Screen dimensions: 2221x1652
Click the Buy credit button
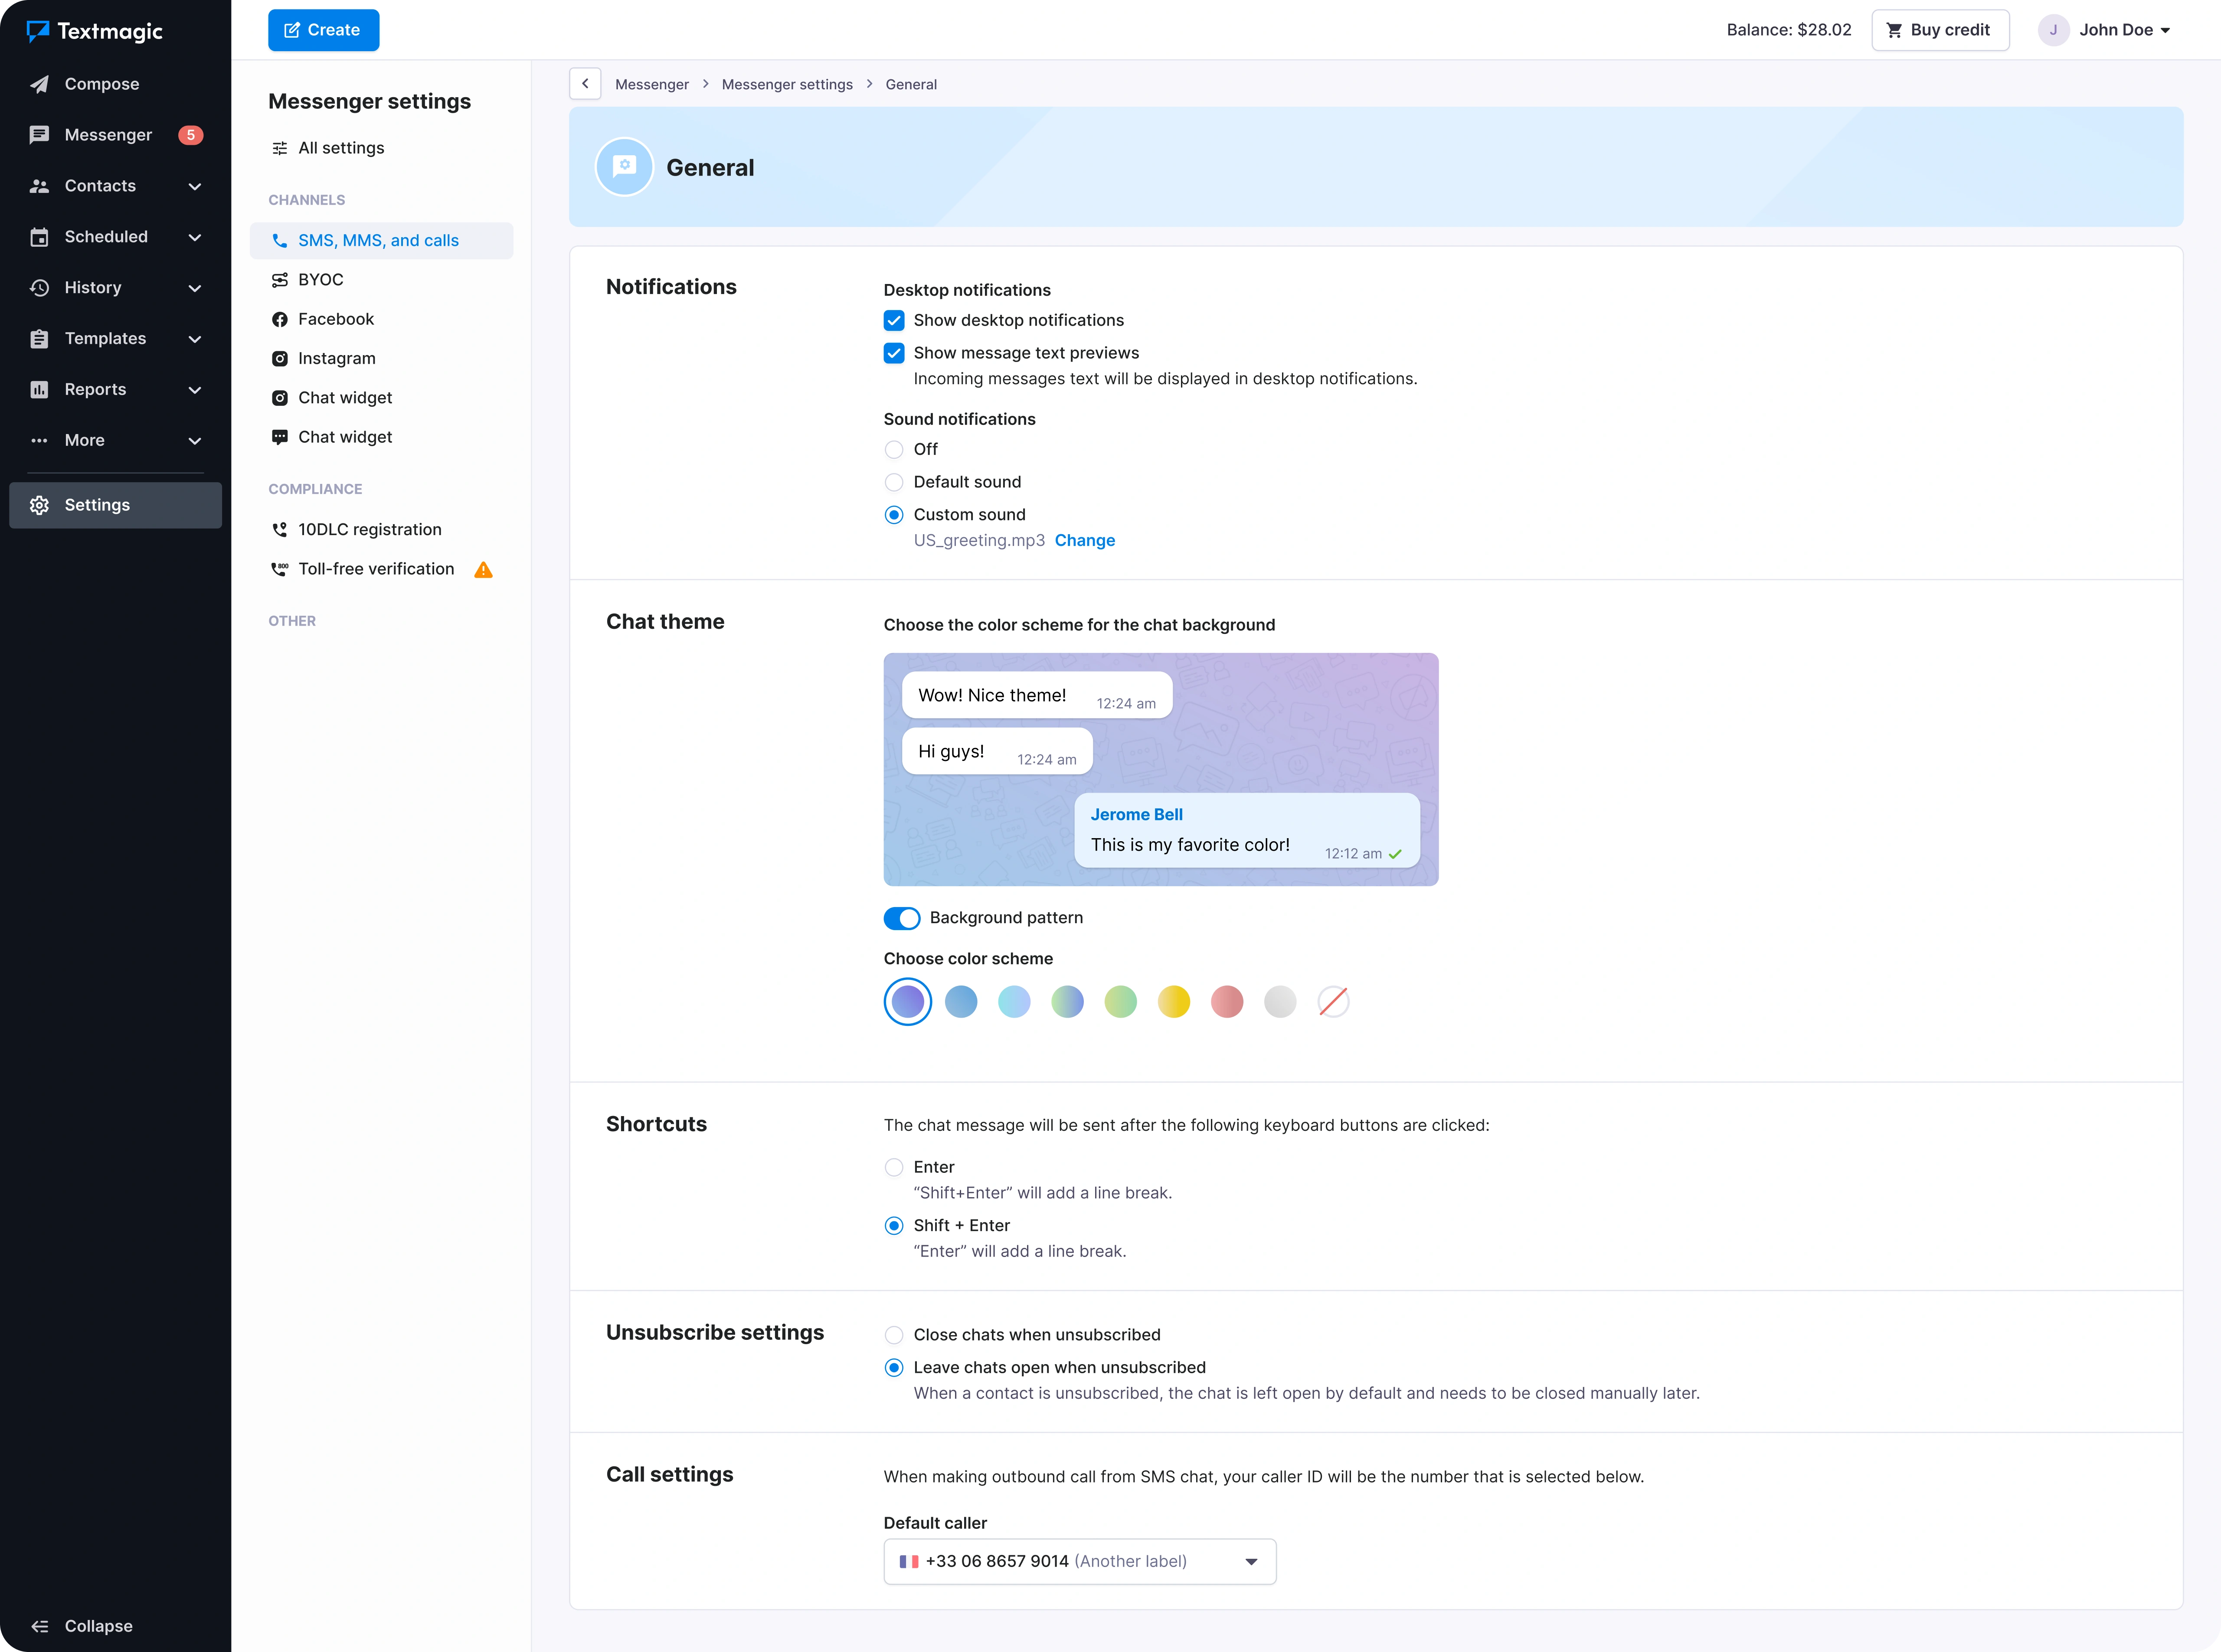1940,30
